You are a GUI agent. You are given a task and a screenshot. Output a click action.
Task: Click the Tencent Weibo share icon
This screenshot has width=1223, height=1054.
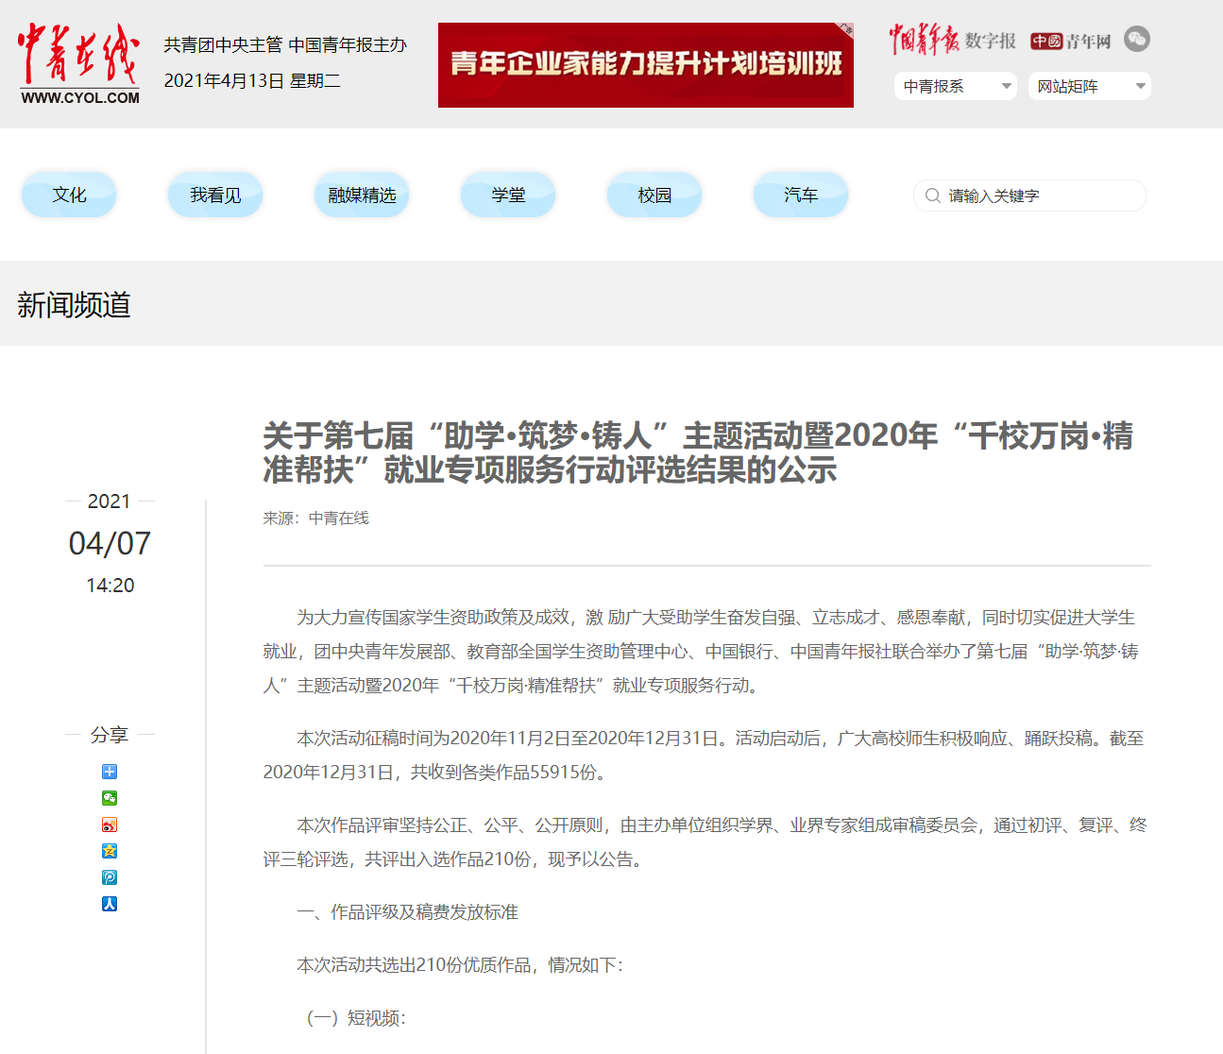tap(110, 877)
